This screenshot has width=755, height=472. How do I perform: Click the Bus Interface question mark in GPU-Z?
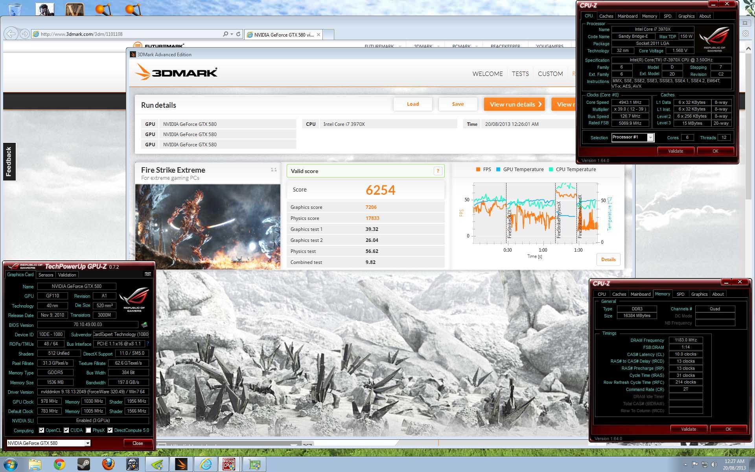point(147,344)
